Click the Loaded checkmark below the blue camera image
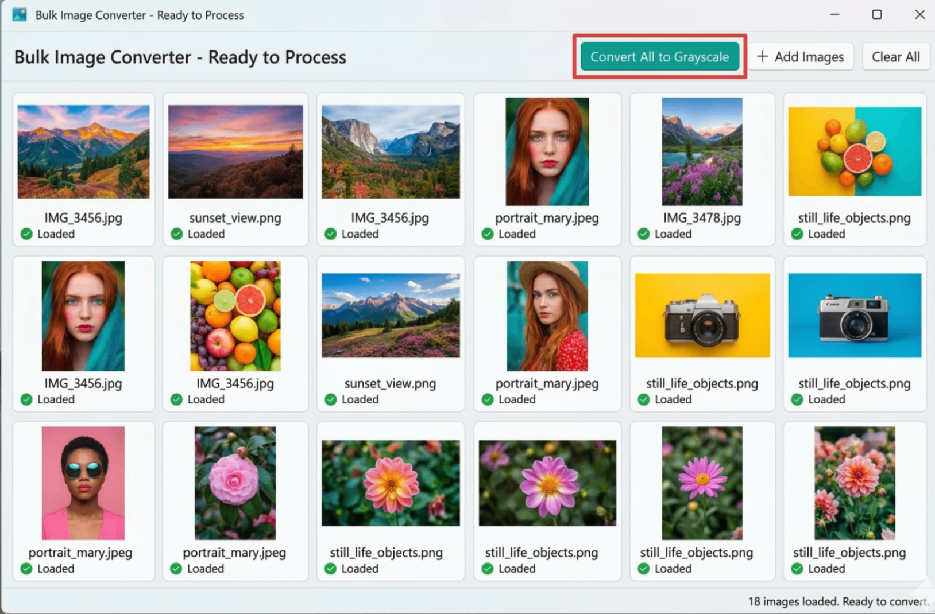 (797, 399)
